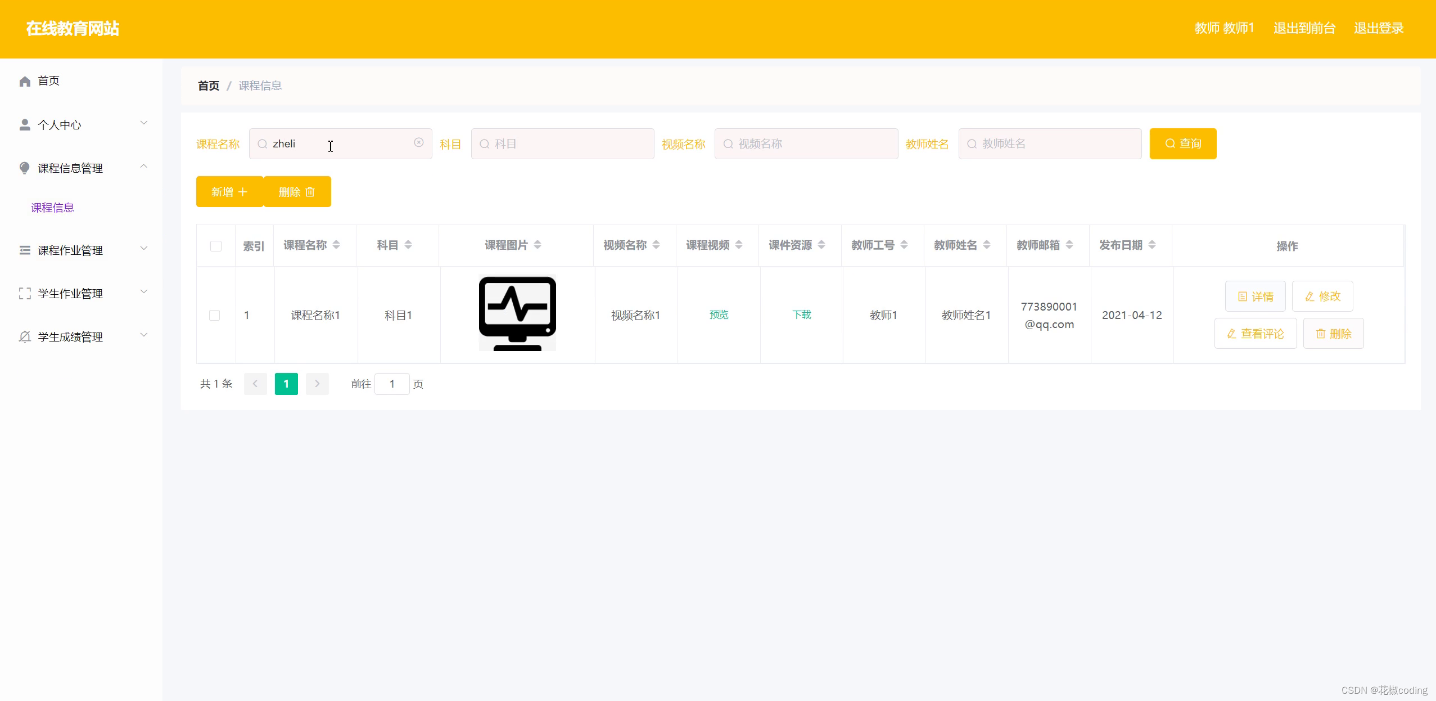
Task: Click 新增 button to add course
Action: (229, 192)
